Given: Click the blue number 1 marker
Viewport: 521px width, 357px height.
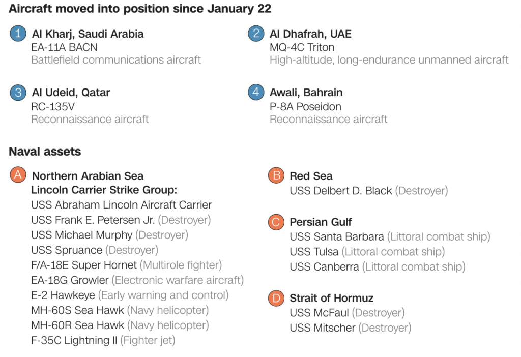Looking at the screenshot, I should [18, 34].
